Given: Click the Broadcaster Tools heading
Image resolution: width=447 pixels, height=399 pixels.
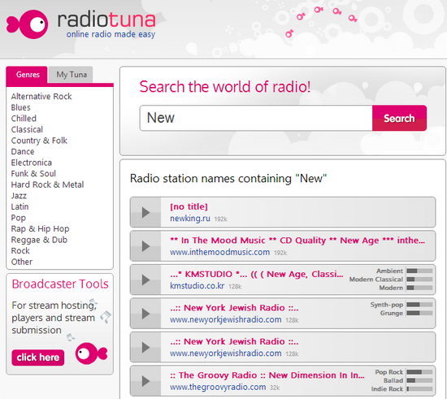Looking at the screenshot, I should pos(60,284).
